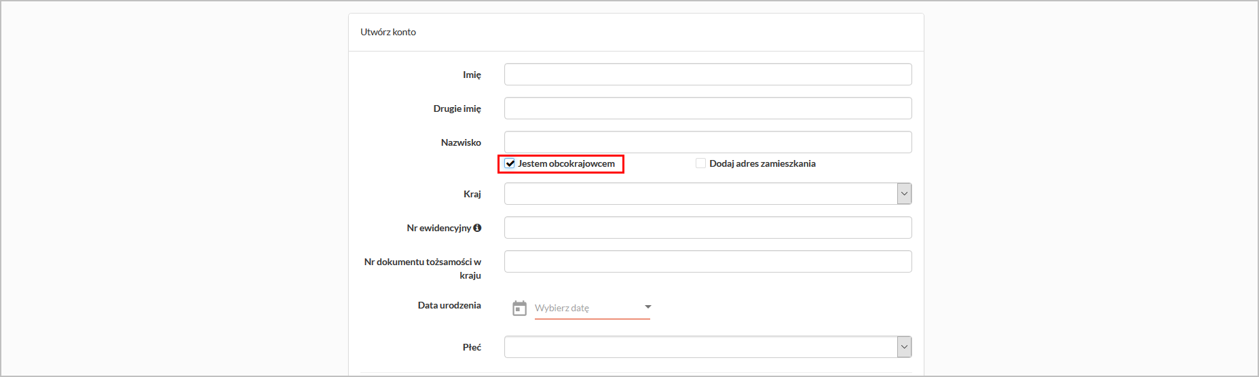The image size is (1259, 377).
Task: Click the Płeć field label
Action: 472,347
